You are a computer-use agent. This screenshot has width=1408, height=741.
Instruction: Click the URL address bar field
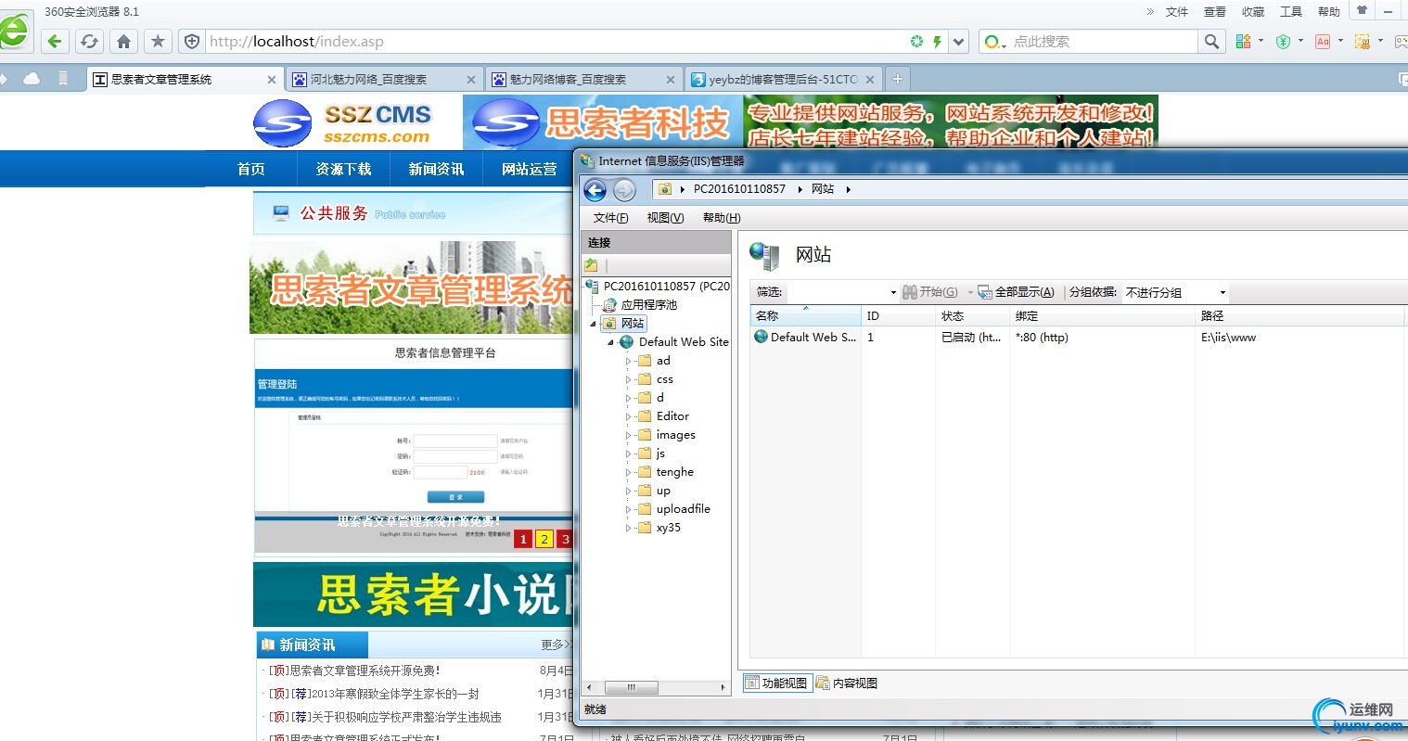point(557,41)
